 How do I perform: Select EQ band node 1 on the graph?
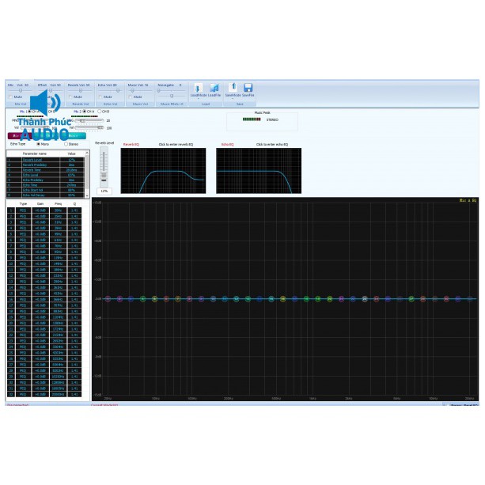(108, 299)
